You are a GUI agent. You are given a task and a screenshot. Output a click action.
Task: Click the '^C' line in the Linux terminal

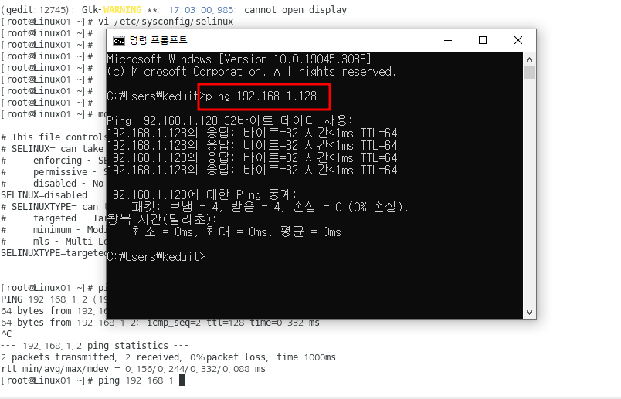coord(6,334)
